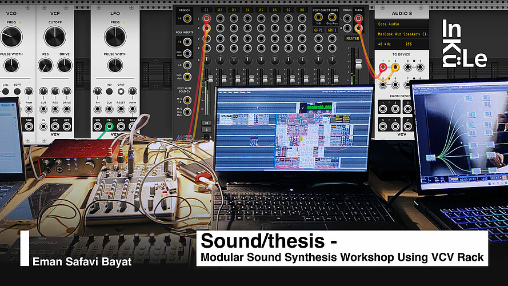Open the 48 kHz sample rate selector

387,44
